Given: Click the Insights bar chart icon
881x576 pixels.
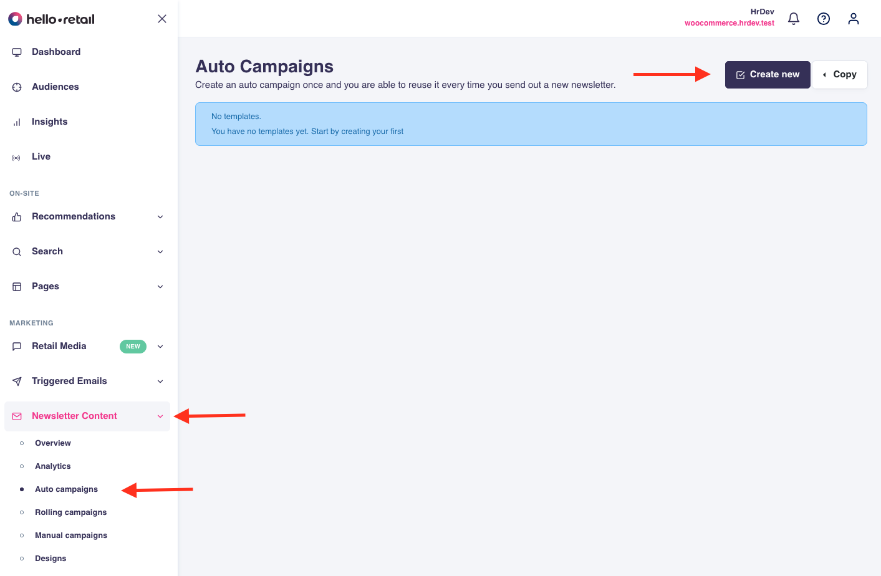Looking at the screenshot, I should coord(17,122).
